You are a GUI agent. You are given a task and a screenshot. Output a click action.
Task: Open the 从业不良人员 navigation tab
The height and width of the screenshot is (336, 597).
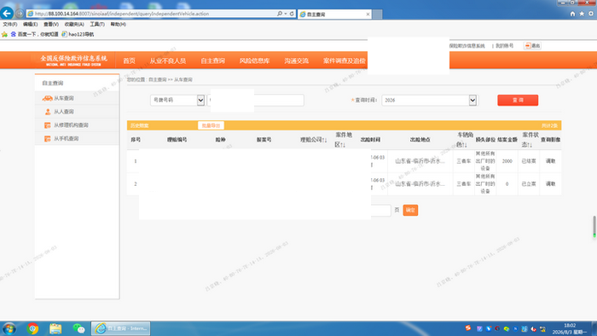pyautogui.click(x=167, y=61)
